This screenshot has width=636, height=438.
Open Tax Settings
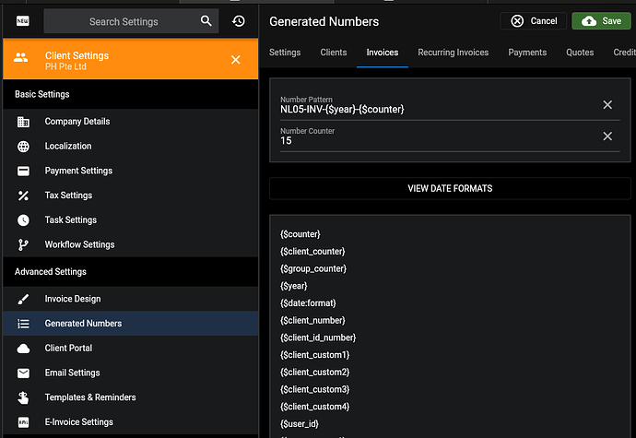(x=131, y=195)
